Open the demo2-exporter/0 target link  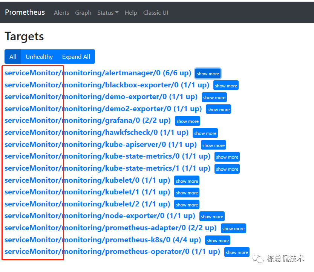pos(96,109)
